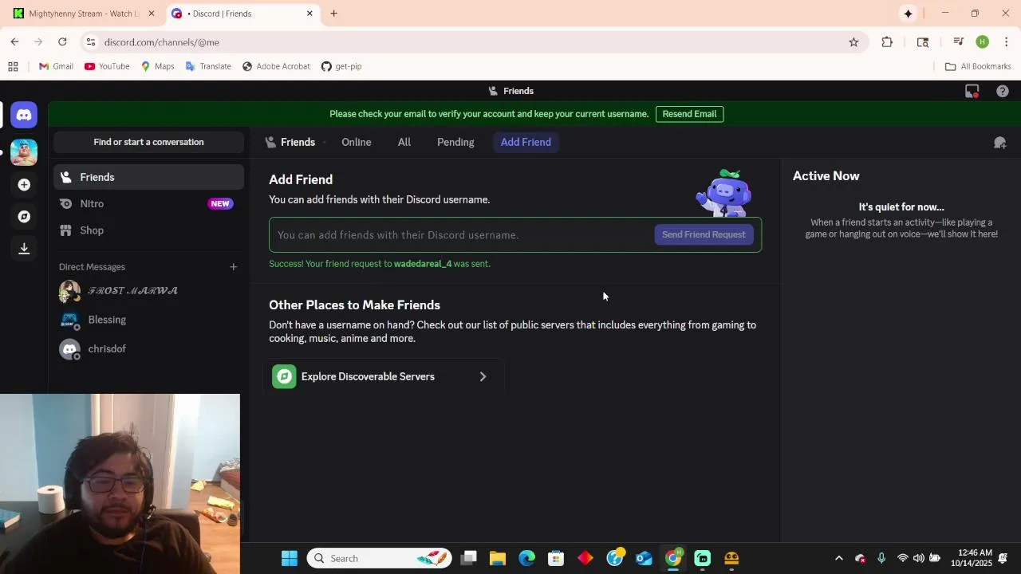The width and height of the screenshot is (1021, 574).
Task: Bookmark this page with star icon
Action: click(x=853, y=42)
